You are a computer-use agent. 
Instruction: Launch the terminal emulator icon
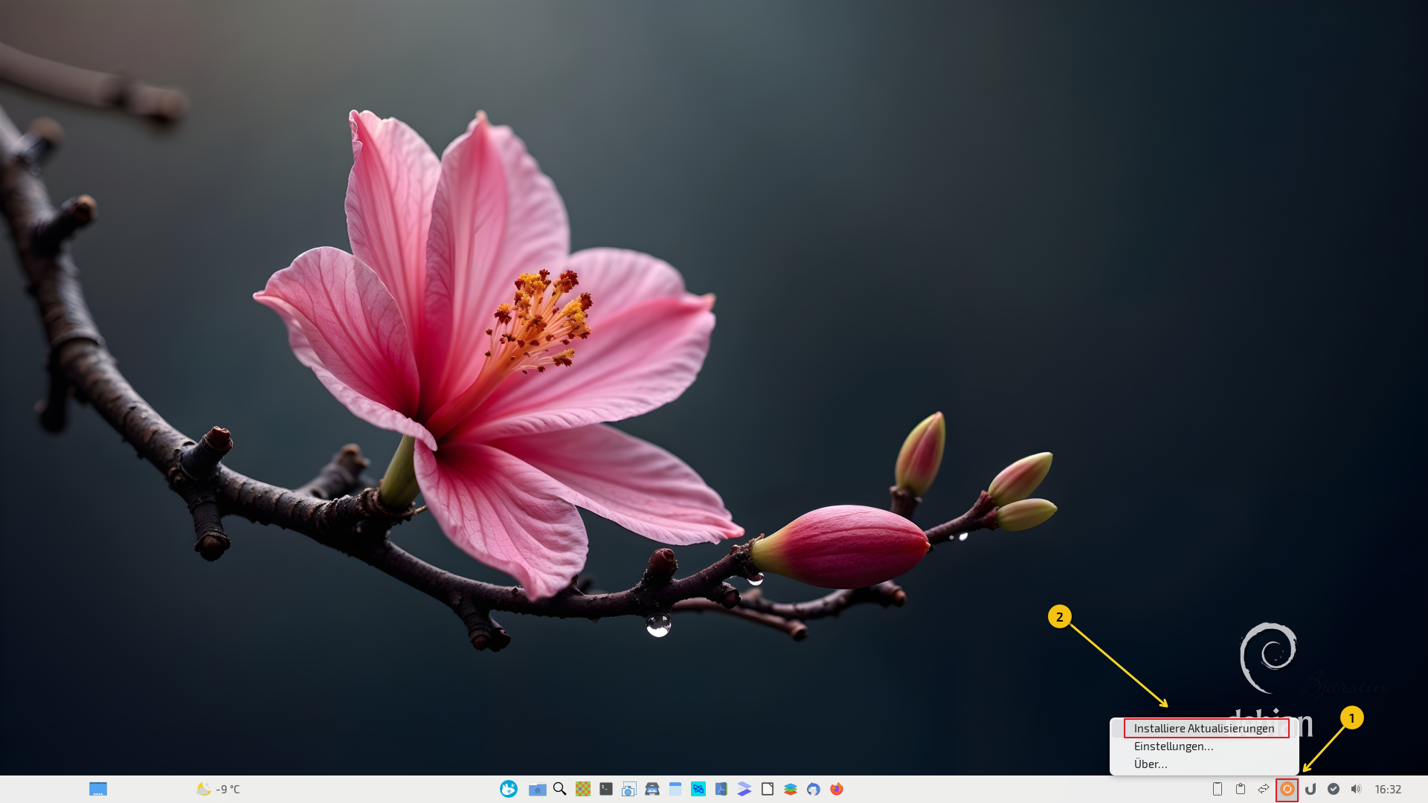point(606,789)
